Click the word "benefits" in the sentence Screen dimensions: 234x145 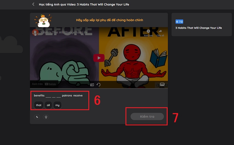39,95
